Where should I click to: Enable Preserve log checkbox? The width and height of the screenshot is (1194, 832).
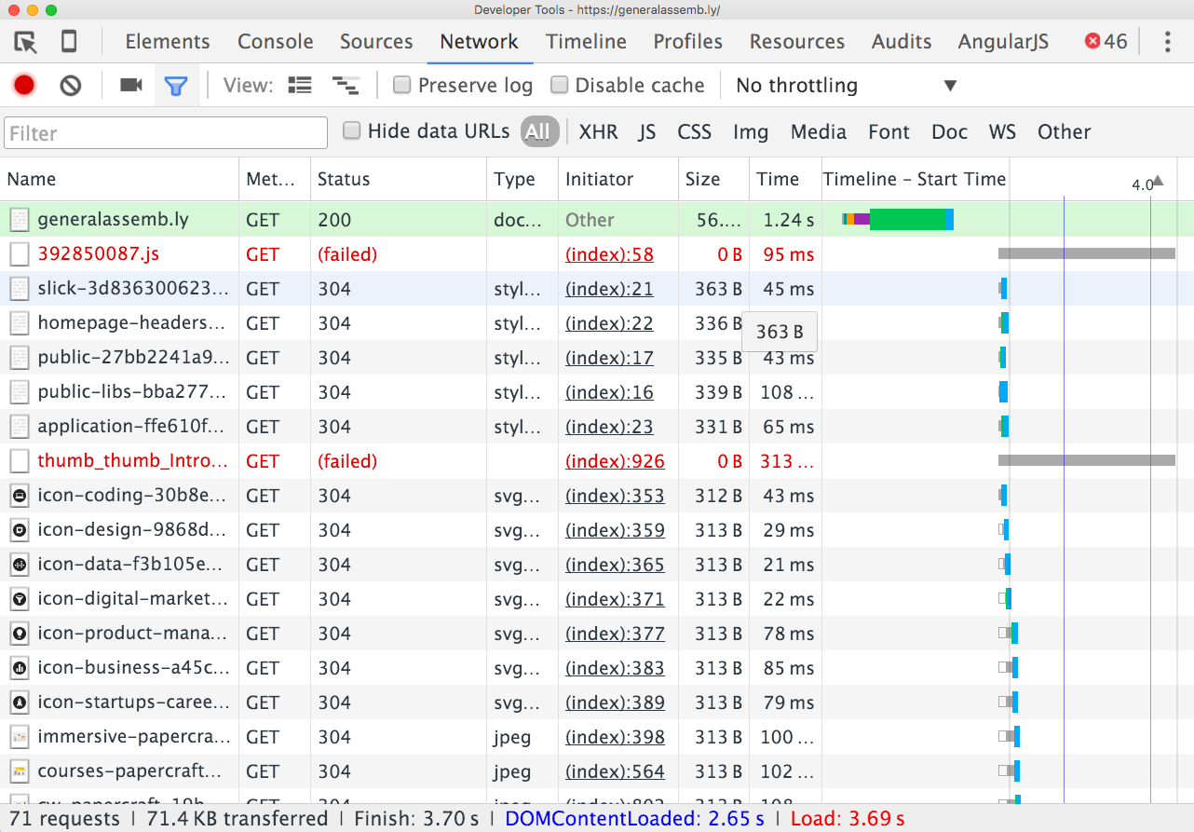pyautogui.click(x=402, y=85)
